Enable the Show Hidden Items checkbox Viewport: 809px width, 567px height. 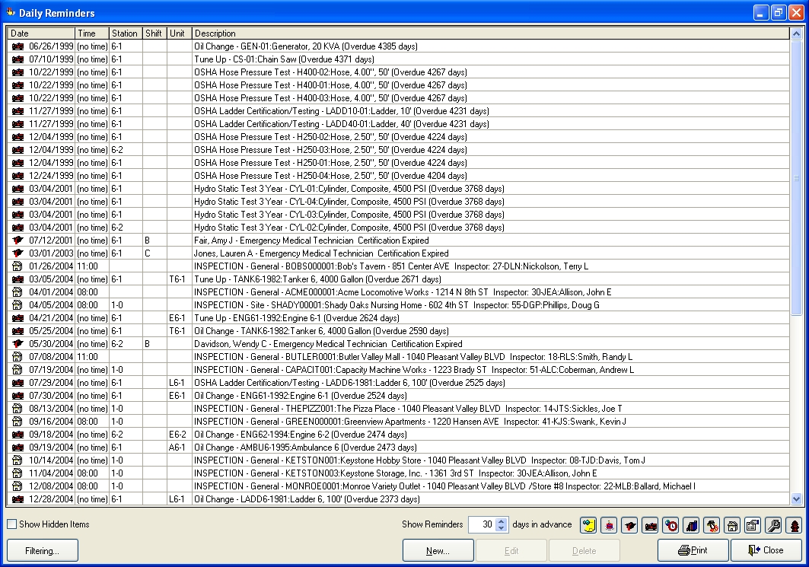pos(12,524)
